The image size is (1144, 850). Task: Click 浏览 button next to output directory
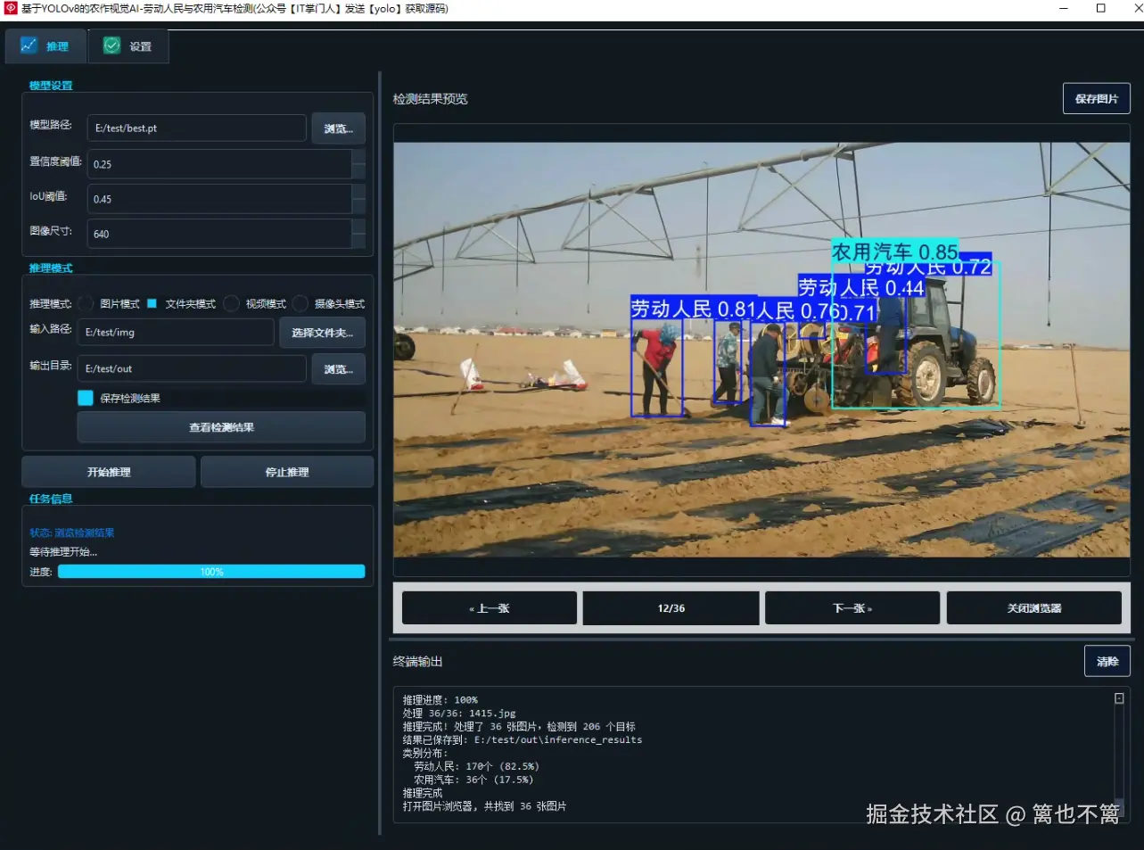coord(338,369)
